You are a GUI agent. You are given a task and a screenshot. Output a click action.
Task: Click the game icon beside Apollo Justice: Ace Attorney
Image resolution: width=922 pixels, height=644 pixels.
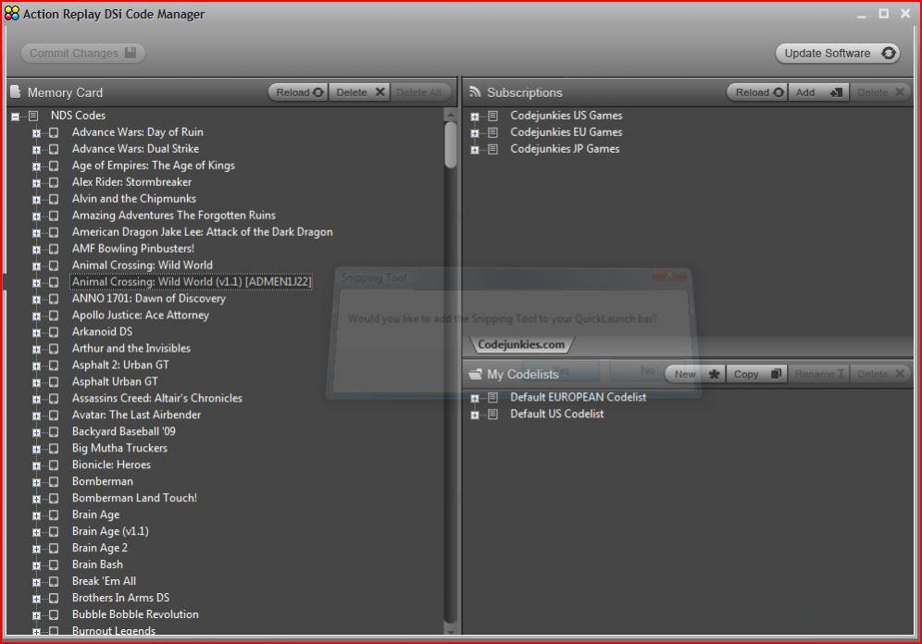click(54, 316)
